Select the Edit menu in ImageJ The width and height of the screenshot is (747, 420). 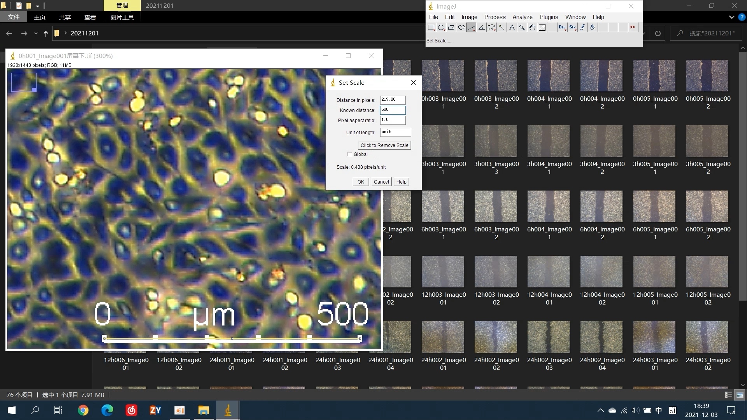449,17
